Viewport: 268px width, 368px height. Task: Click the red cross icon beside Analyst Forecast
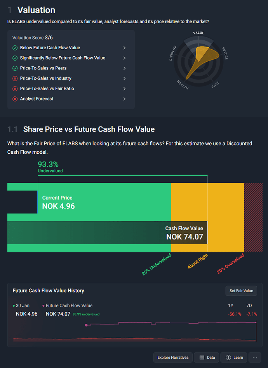click(x=15, y=99)
